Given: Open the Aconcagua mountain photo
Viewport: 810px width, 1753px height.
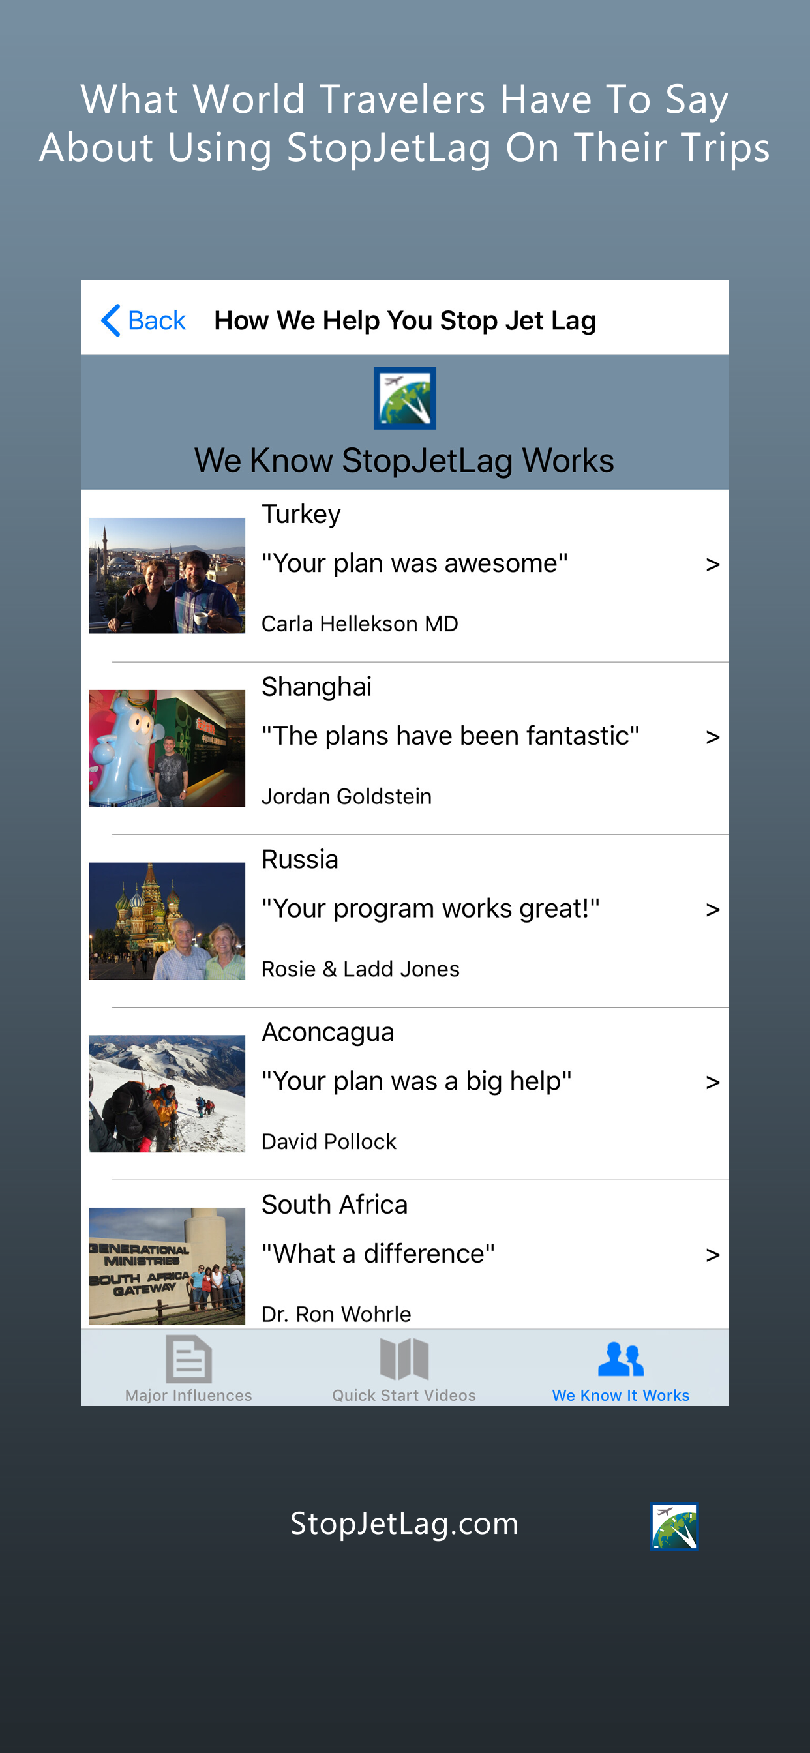Looking at the screenshot, I should coord(167,1094).
